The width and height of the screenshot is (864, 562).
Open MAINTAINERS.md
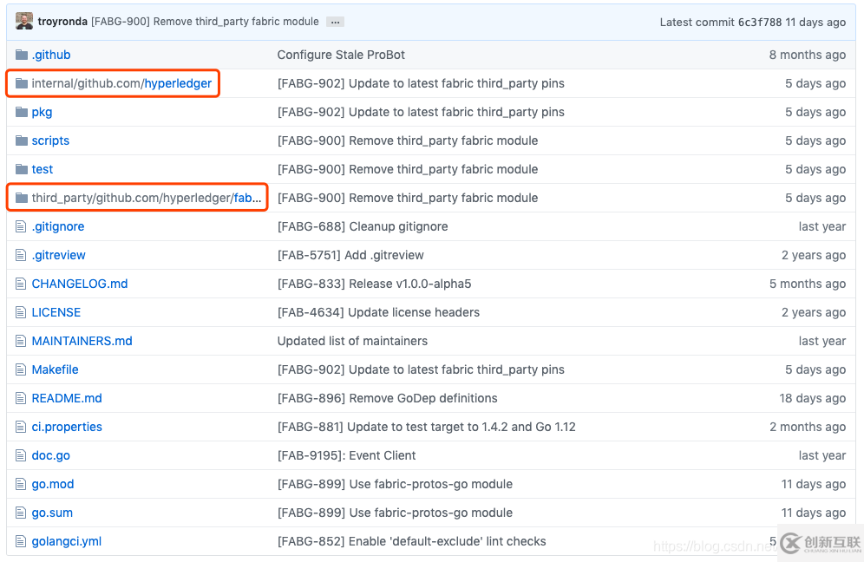coord(82,341)
